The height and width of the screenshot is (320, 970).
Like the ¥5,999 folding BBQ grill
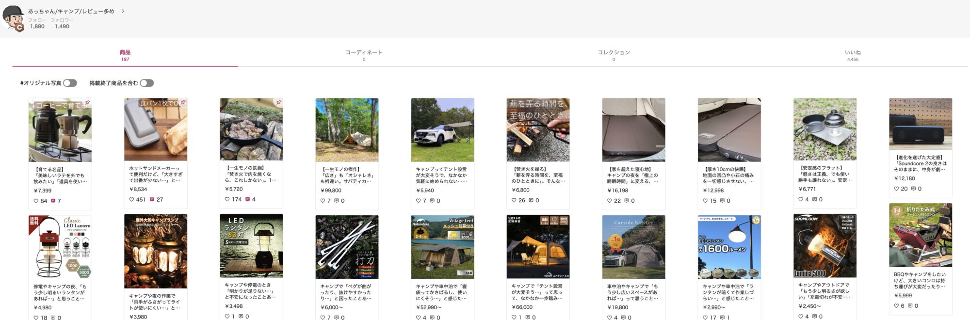(896, 306)
